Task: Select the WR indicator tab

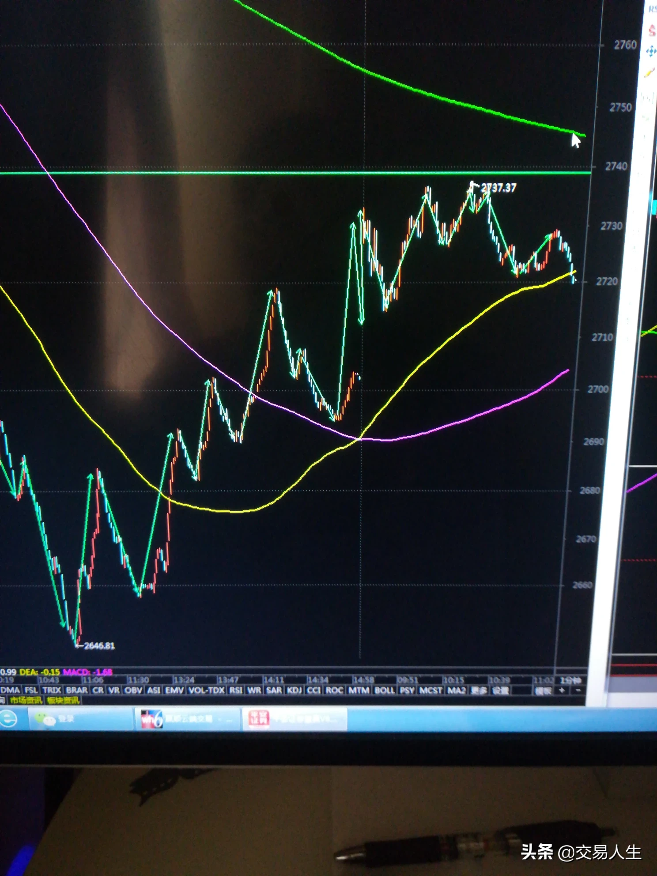Action: tap(254, 690)
